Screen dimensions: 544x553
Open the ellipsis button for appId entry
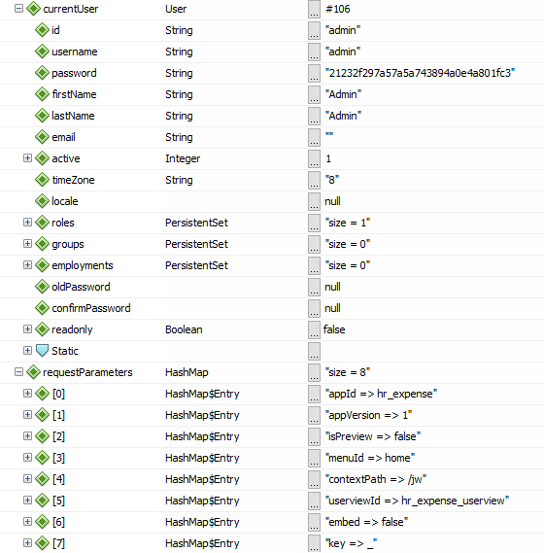(314, 394)
